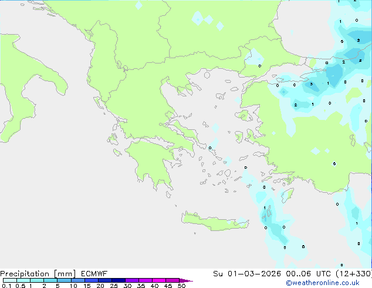Click the "[mm]" unit label
Image resolution: width=372 pixels, height=288 pixels.
pos(65,274)
